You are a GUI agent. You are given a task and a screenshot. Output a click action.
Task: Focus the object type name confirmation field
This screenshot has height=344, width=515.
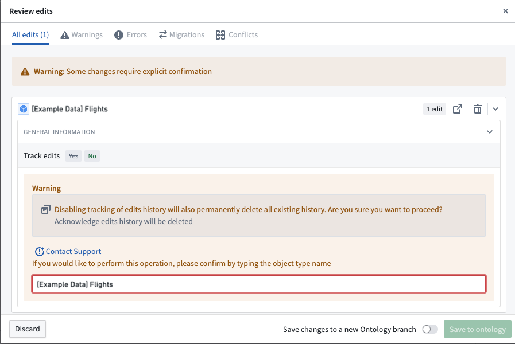point(259,284)
